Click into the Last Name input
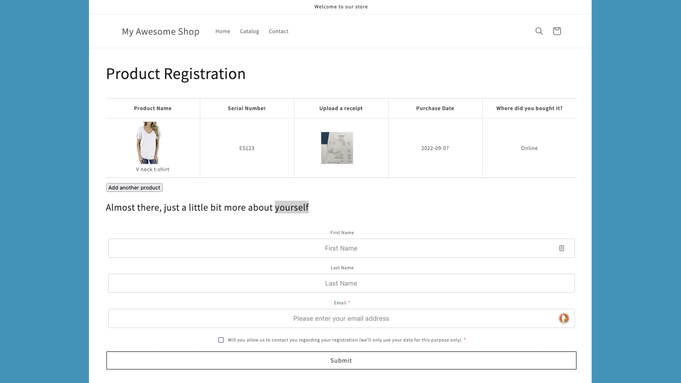Image resolution: width=681 pixels, height=383 pixels. tap(340, 283)
